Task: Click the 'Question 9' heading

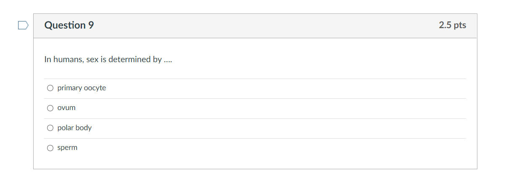Action: pyautogui.click(x=69, y=25)
